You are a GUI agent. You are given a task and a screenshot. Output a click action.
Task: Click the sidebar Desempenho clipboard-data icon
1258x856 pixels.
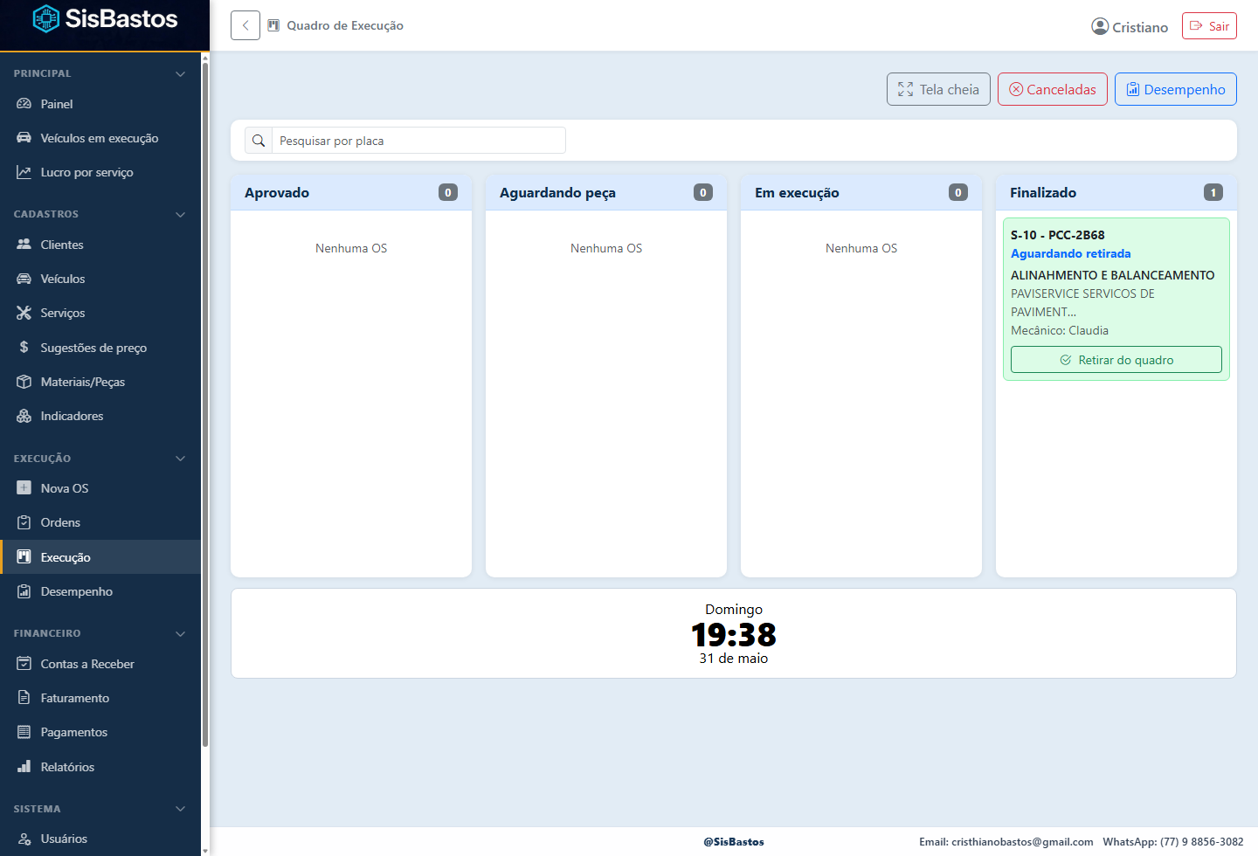click(x=24, y=591)
